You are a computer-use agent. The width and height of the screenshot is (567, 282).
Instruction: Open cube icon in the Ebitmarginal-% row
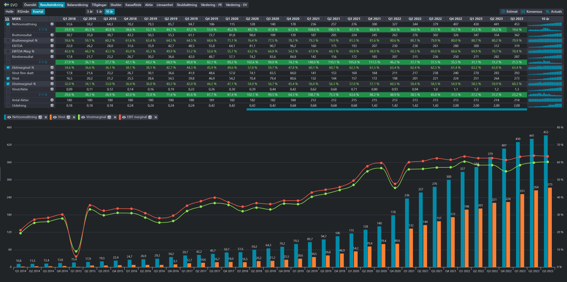point(52,68)
